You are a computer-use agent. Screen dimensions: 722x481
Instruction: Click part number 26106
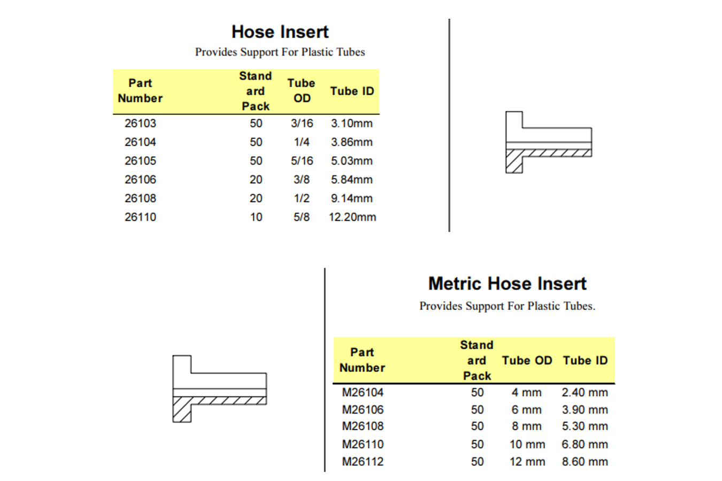click(x=140, y=180)
